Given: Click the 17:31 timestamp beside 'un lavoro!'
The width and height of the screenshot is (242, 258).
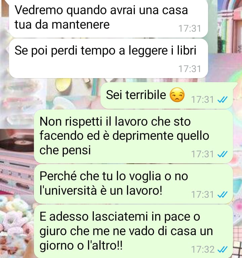Looking at the screenshot, I should pos(203,195).
